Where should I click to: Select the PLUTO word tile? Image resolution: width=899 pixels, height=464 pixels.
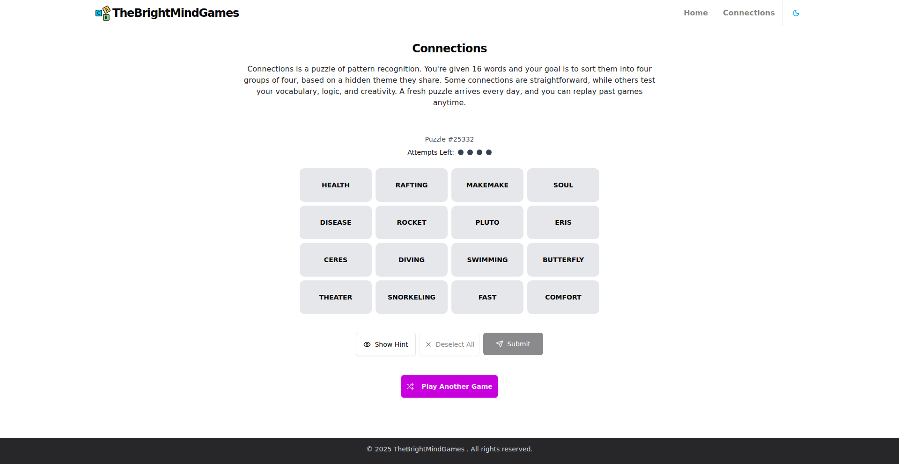coord(487,222)
